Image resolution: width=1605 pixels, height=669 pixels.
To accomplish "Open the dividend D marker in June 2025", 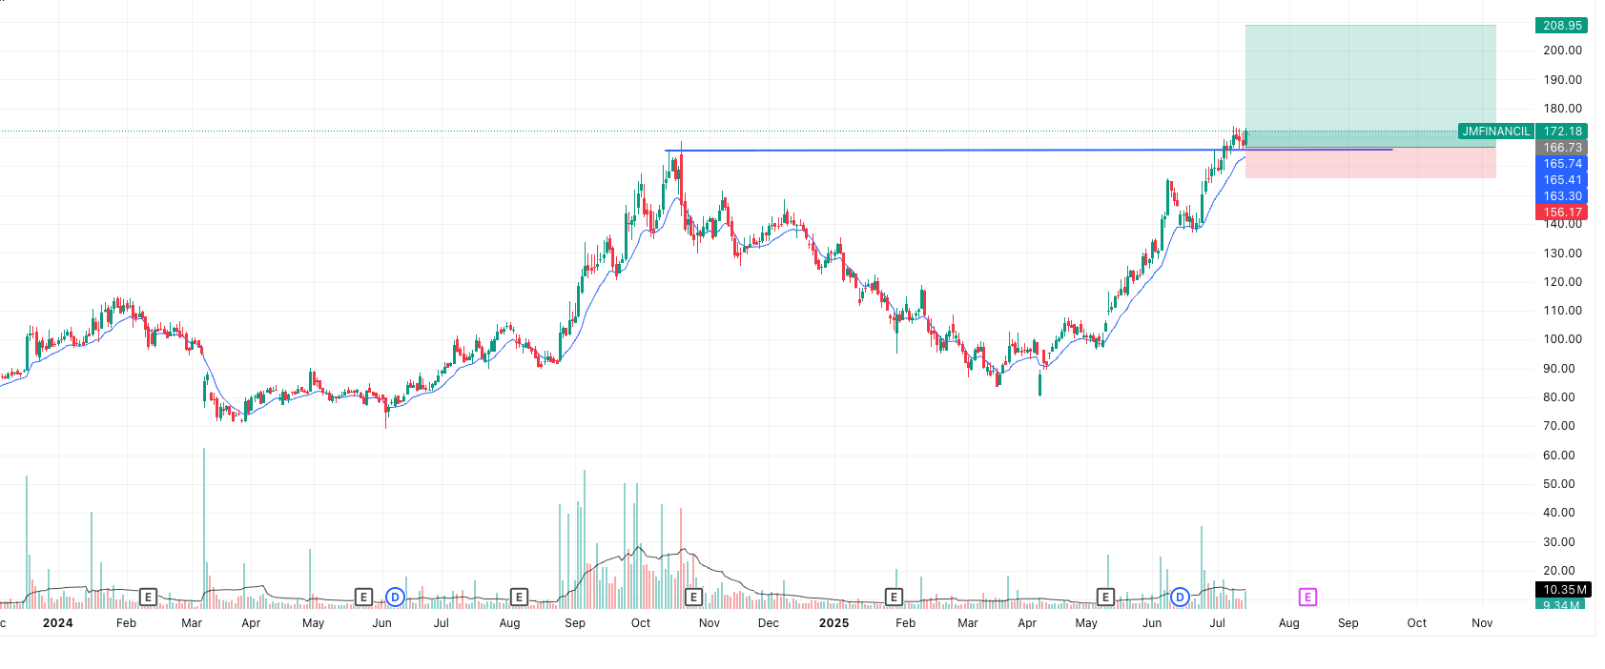I will tap(1180, 597).
